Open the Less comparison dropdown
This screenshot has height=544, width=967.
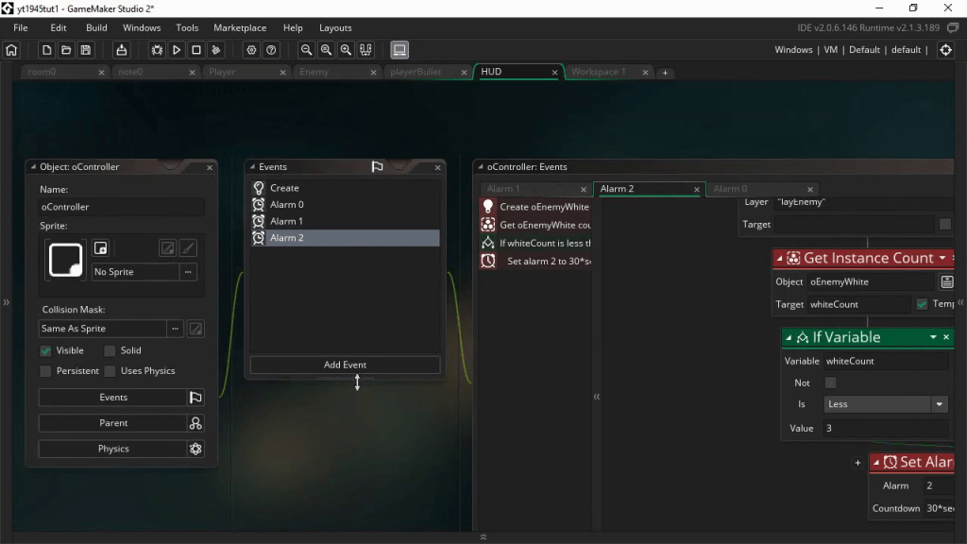click(885, 404)
